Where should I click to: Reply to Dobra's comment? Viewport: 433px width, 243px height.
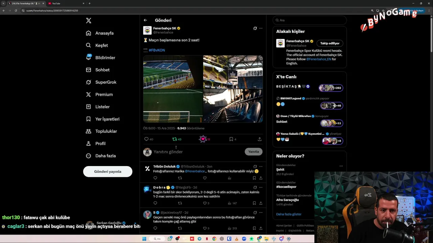(155, 203)
